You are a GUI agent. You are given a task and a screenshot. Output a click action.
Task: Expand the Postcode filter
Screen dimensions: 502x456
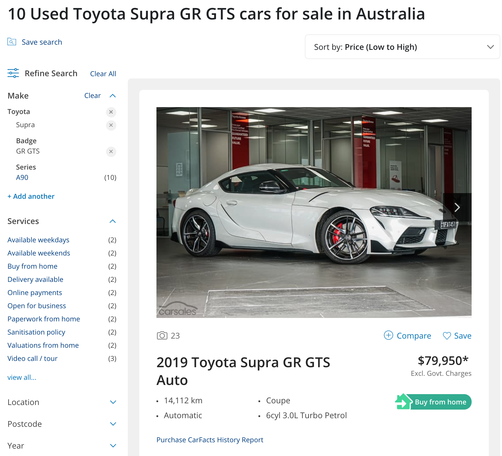[x=62, y=424]
